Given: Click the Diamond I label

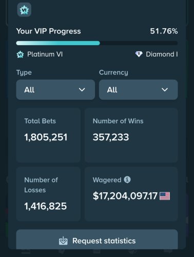Looking at the screenshot, I should point(162,54).
